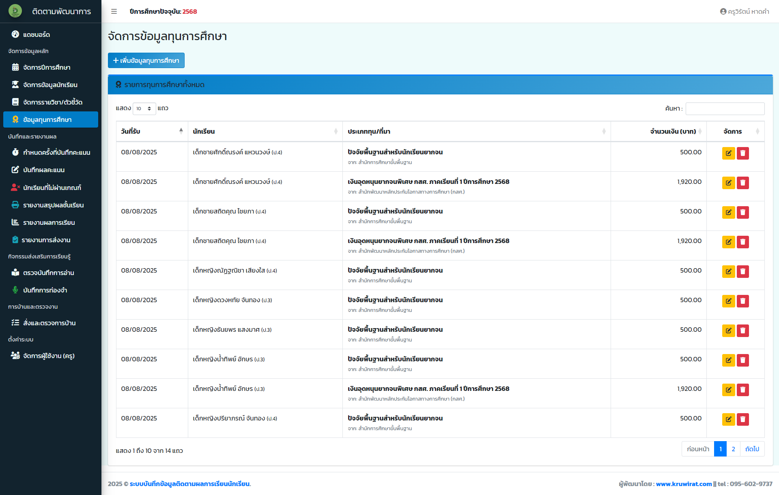Delete the last row's scholarship entry
The height and width of the screenshot is (495, 779).
coord(742,419)
